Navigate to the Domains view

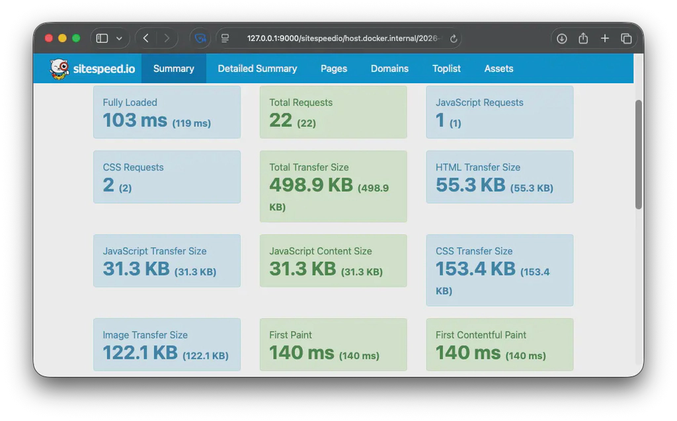(x=389, y=69)
